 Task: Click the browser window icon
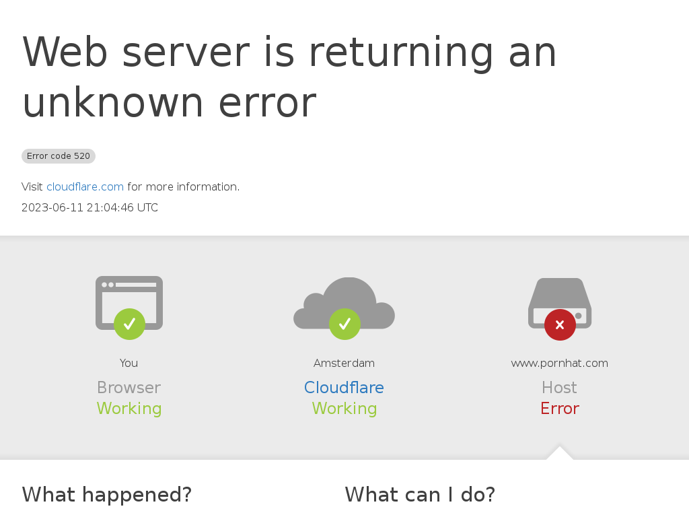point(129,302)
